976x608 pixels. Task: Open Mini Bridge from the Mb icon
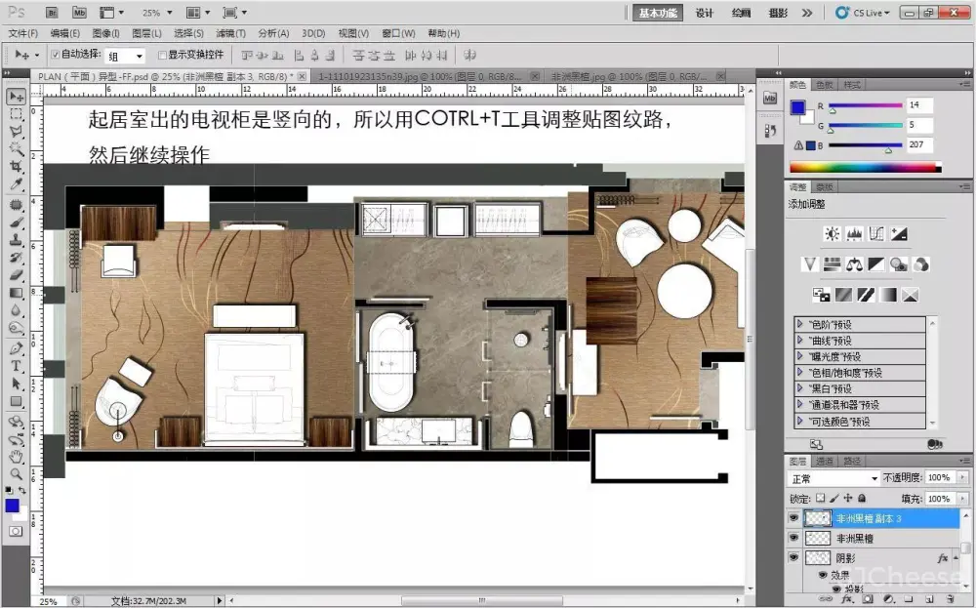pos(79,13)
